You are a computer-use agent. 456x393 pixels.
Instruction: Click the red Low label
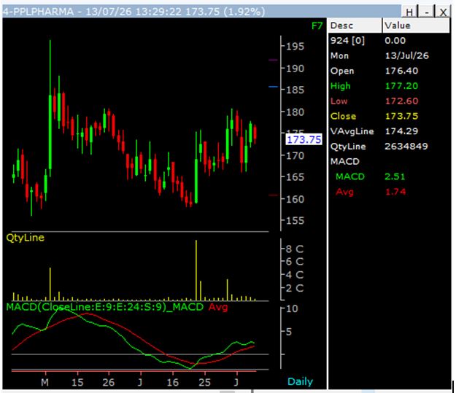[339, 101]
